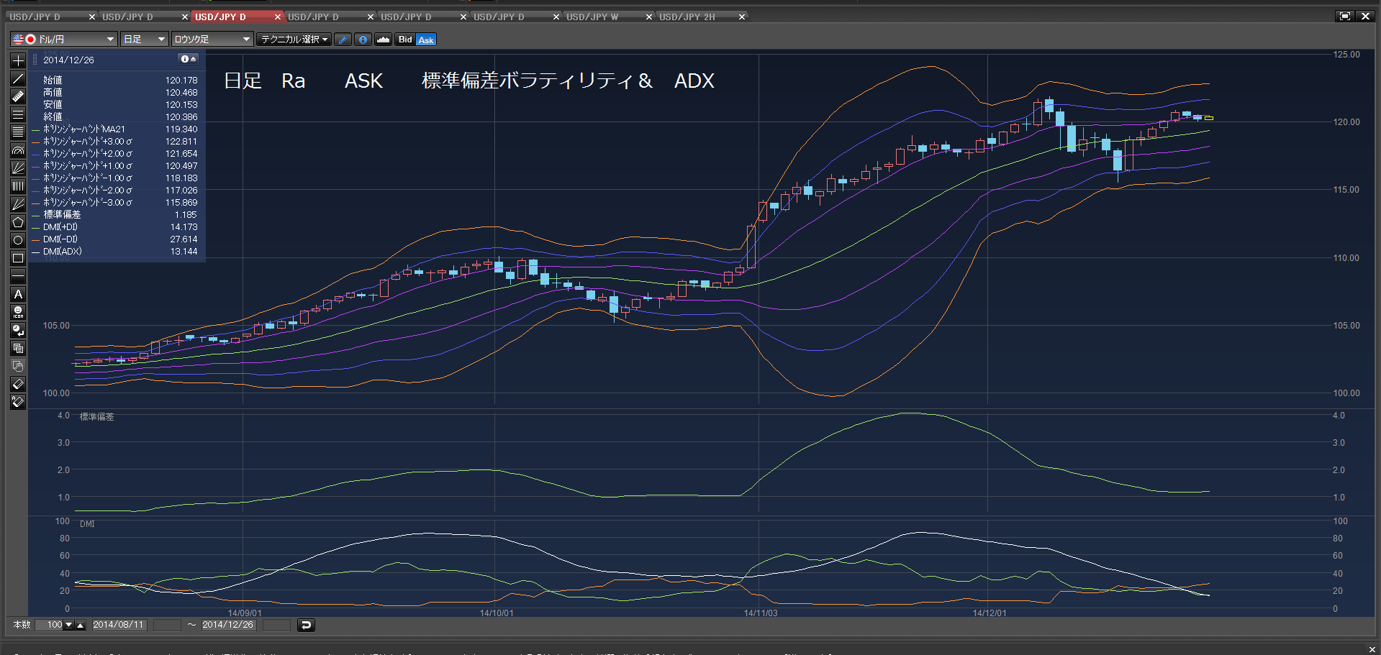
Task: Click the 始値 value 120.178
Action: coord(181,81)
